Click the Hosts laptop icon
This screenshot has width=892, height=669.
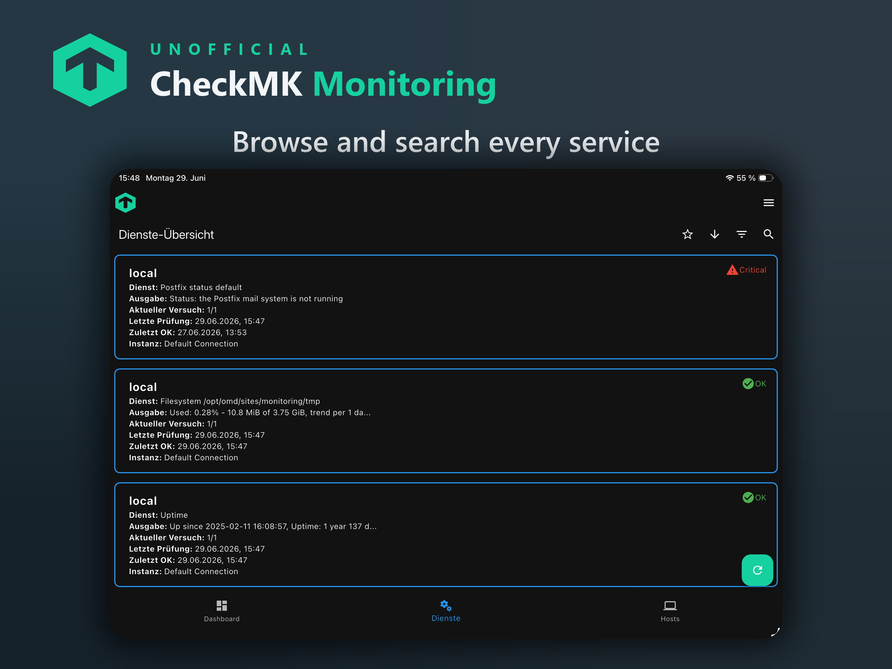(x=670, y=605)
